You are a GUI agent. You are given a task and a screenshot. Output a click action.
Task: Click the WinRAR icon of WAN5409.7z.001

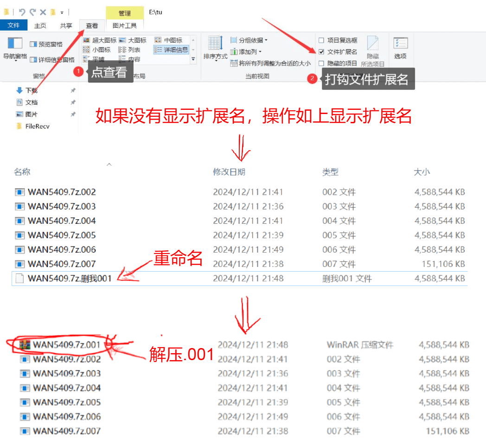(25, 344)
